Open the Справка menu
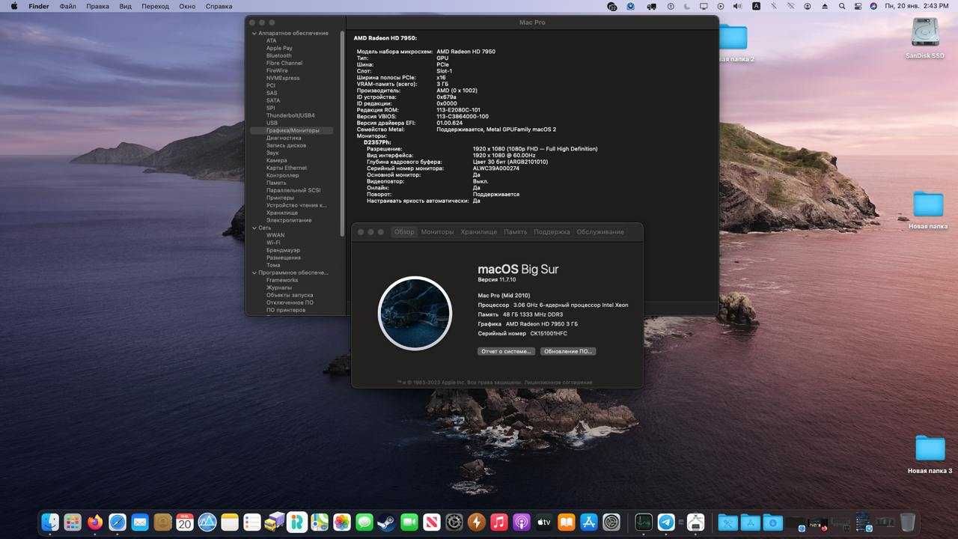Viewport: 958px width, 539px height. point(219,6)
